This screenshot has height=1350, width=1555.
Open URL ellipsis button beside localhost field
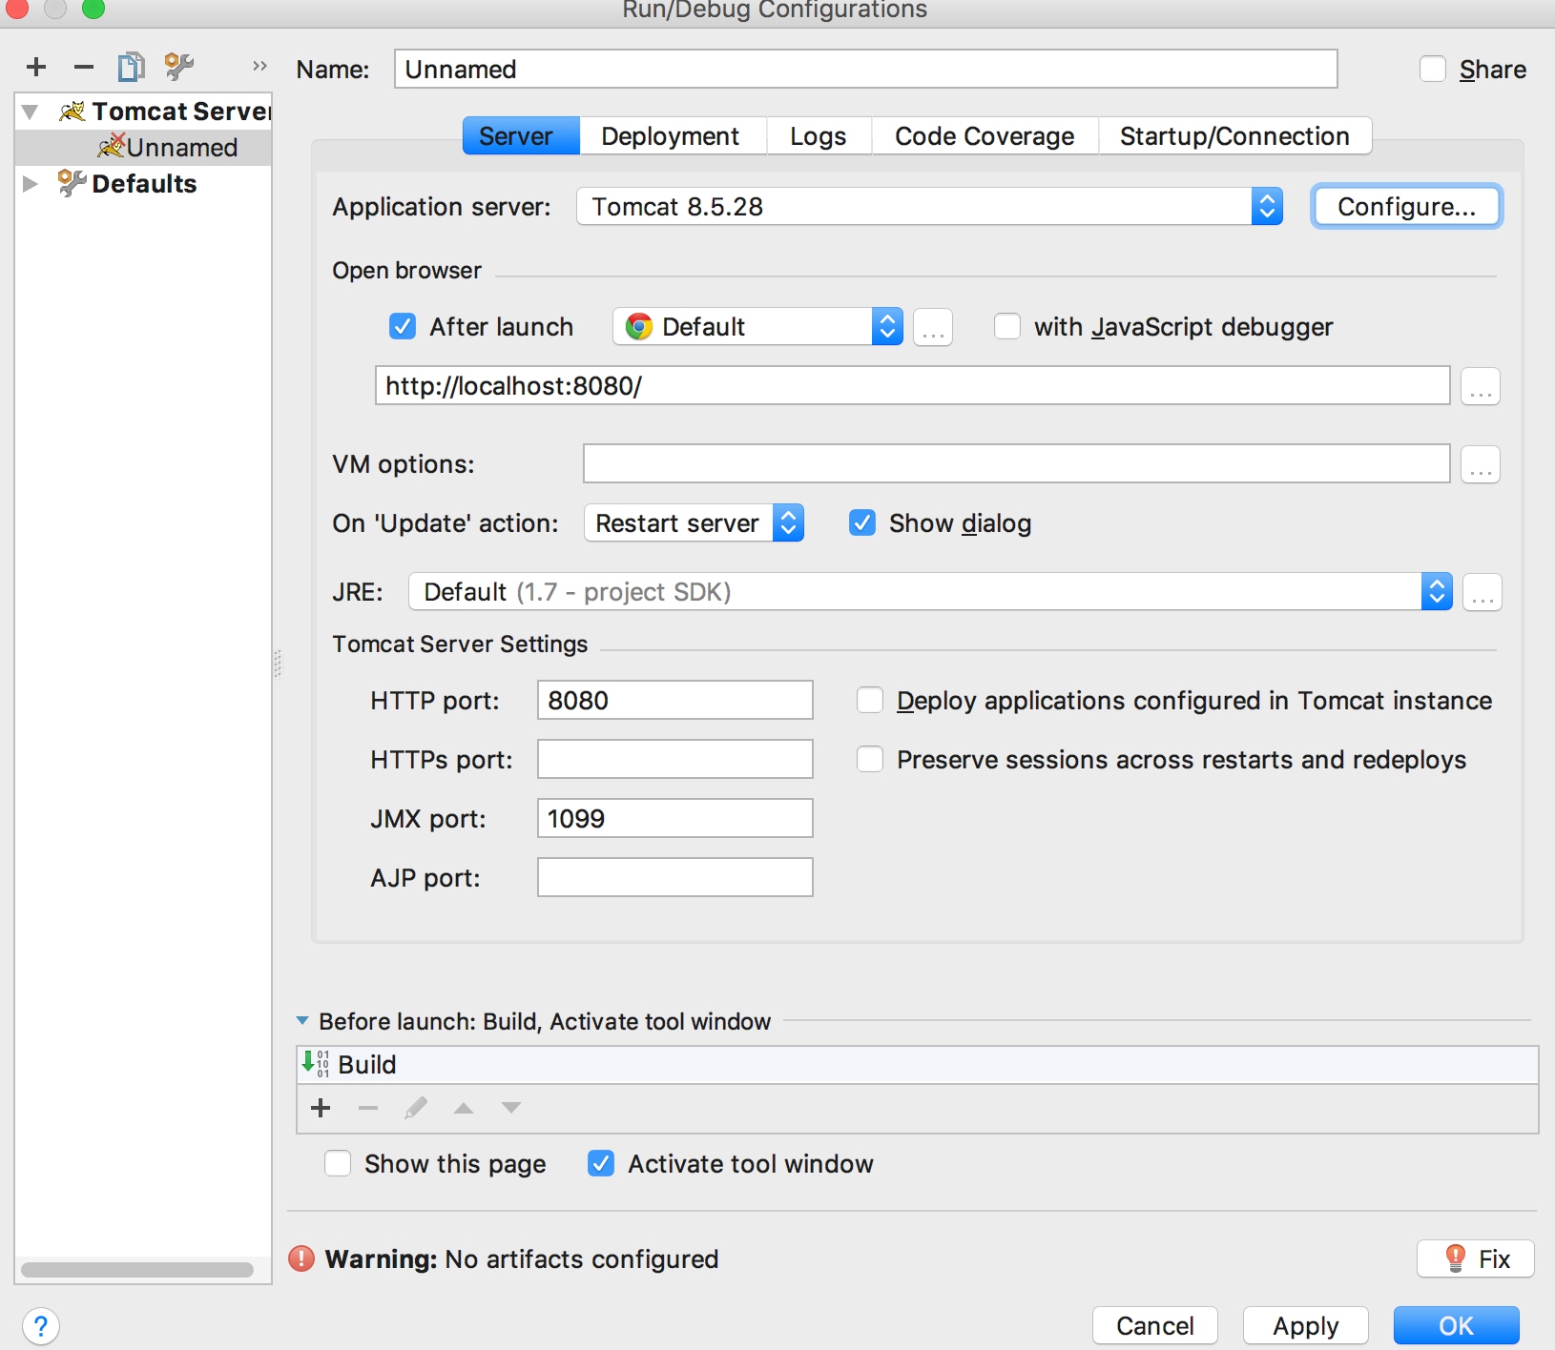click(x=1481, y=386)
